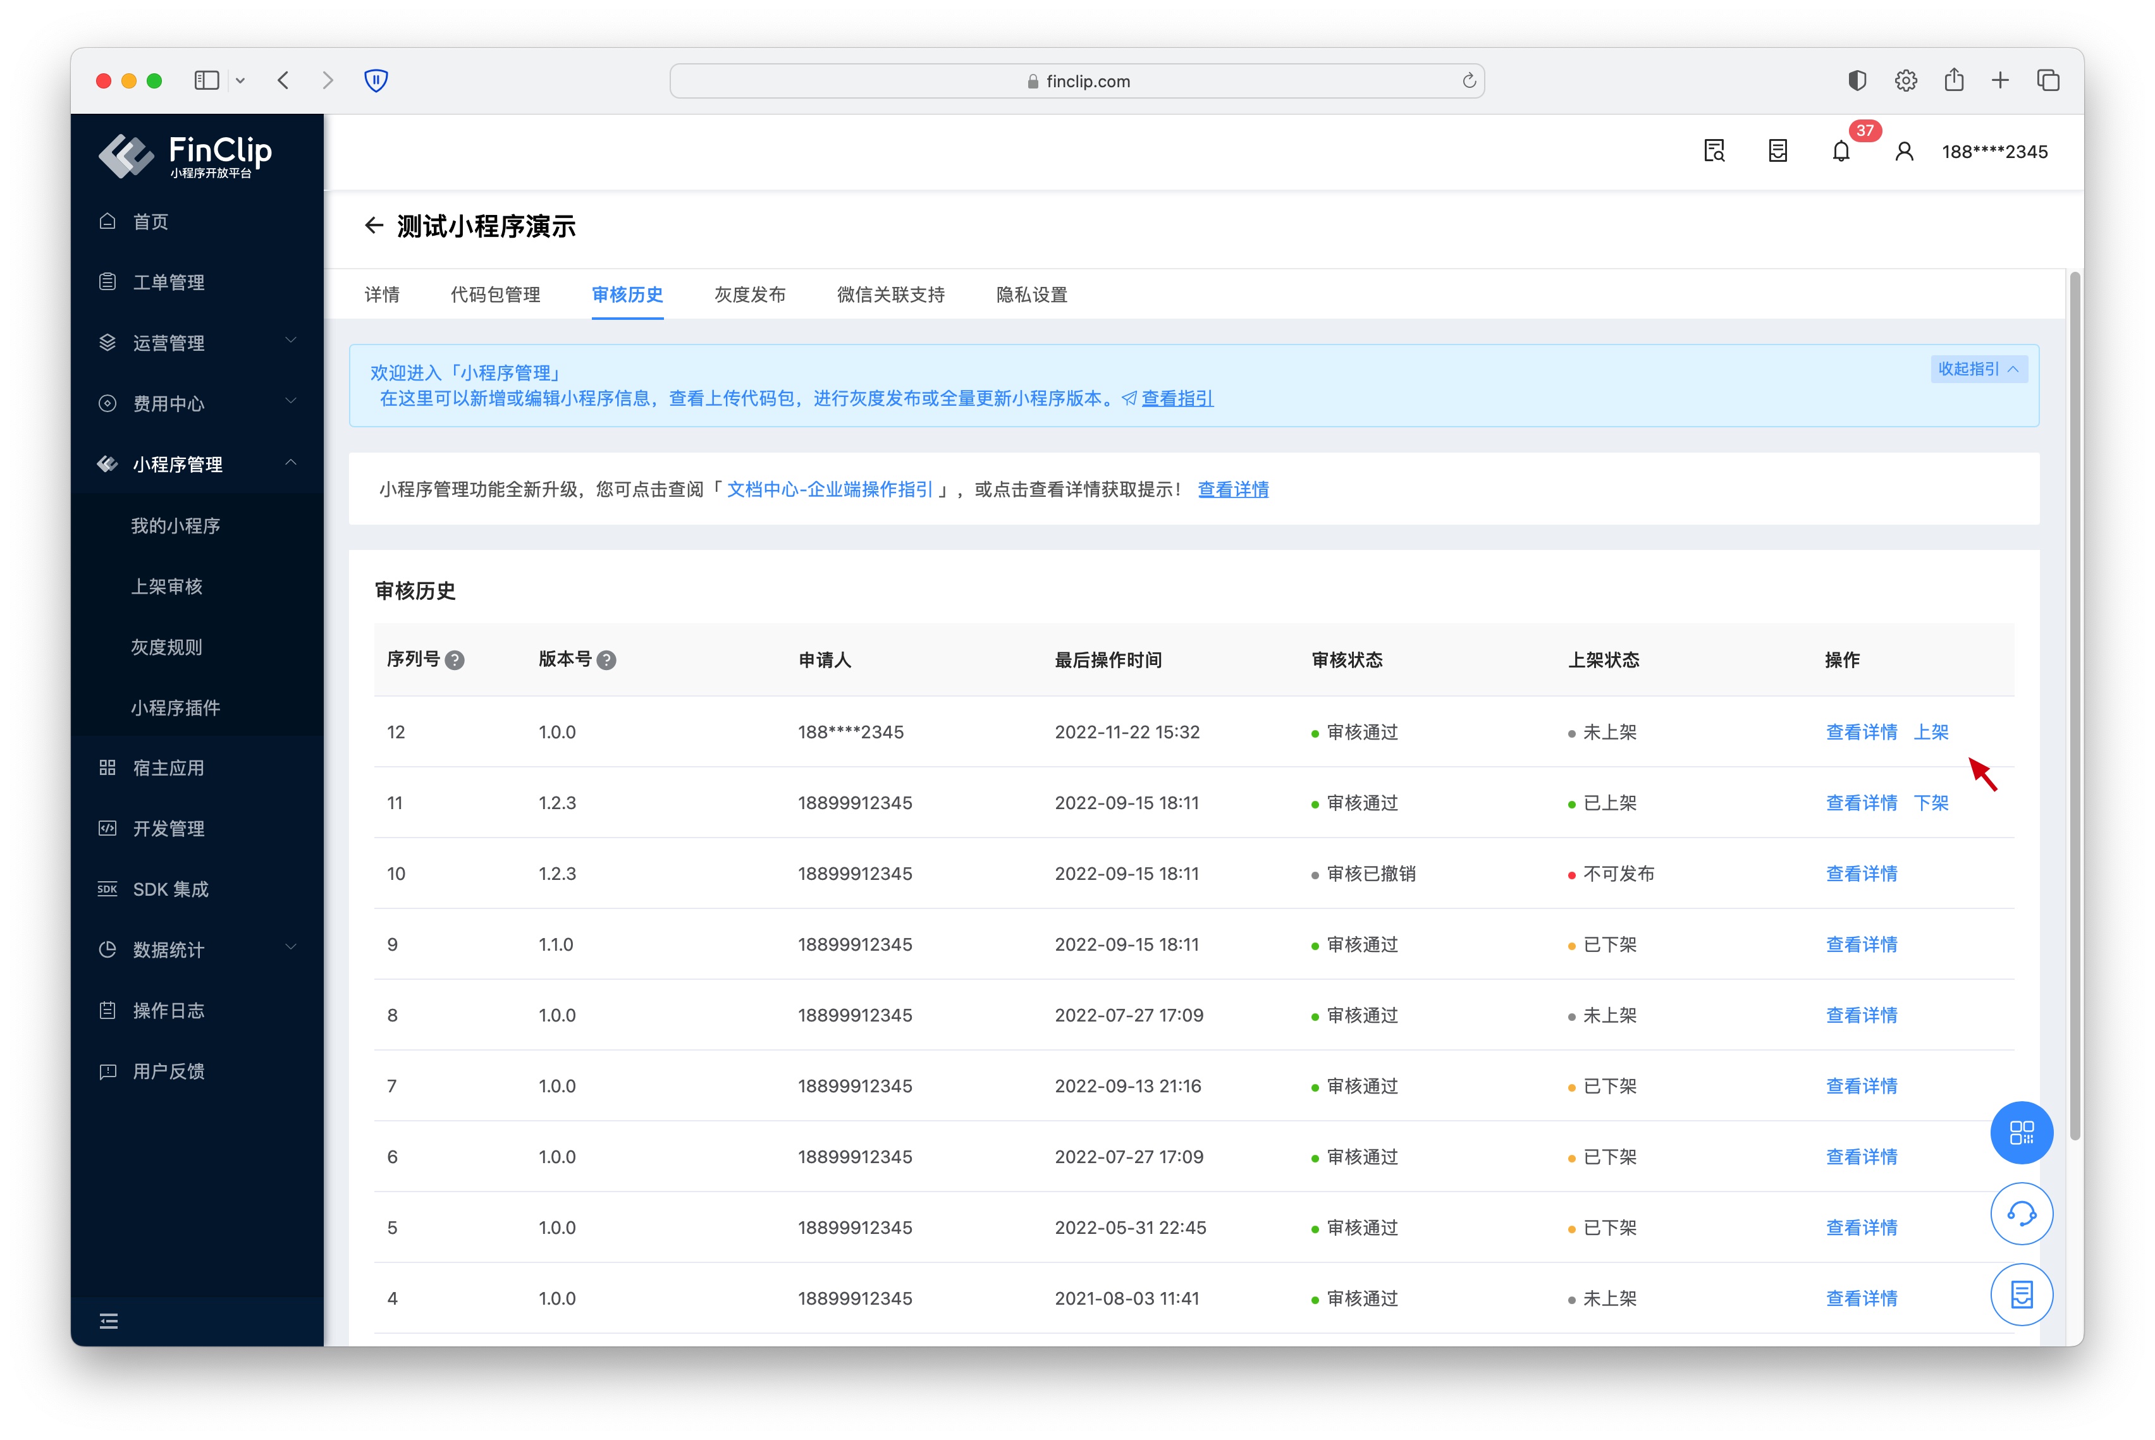Click the Safari address bar
2155x1440 pixels.
point(1077,81)
